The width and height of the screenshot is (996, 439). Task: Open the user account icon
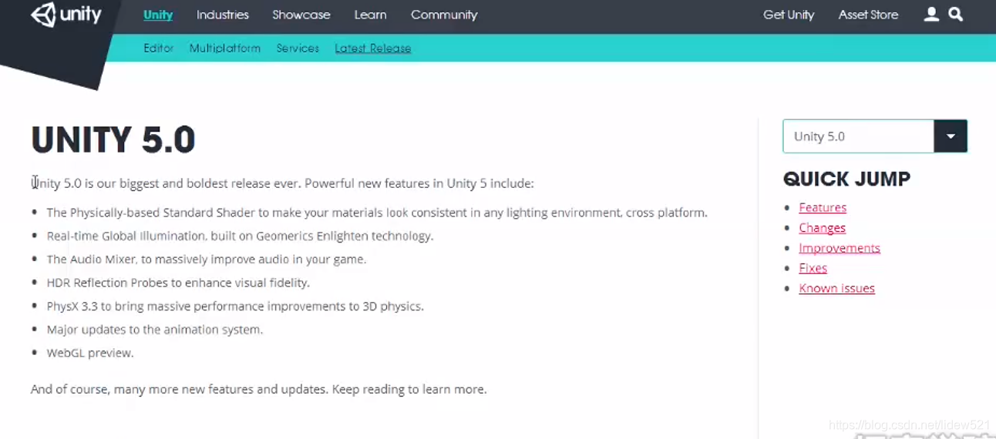coord(931,15)
